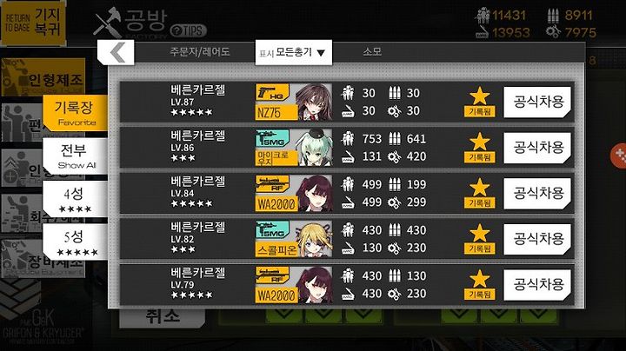The height and width of the screenshot is (351, 626).
Task: Open the TIPS help icon
Action: point(189,30)
